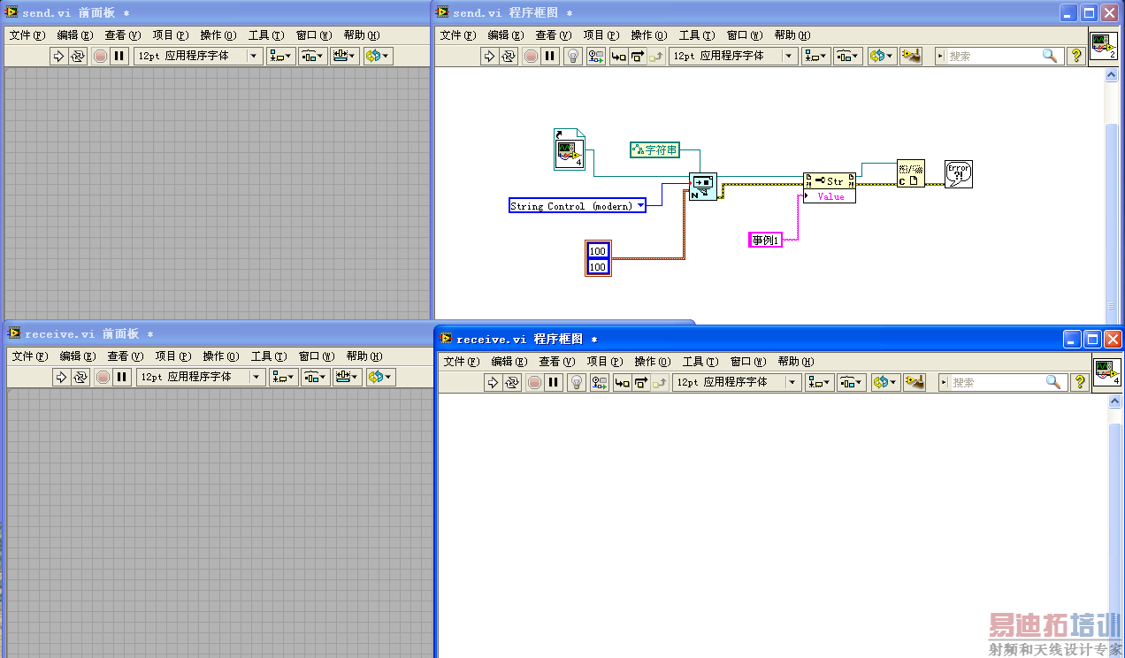Click send.vi connector icon in diagram corner
This screenshot has height=658, width=1125.
[x=1103, y=45]
